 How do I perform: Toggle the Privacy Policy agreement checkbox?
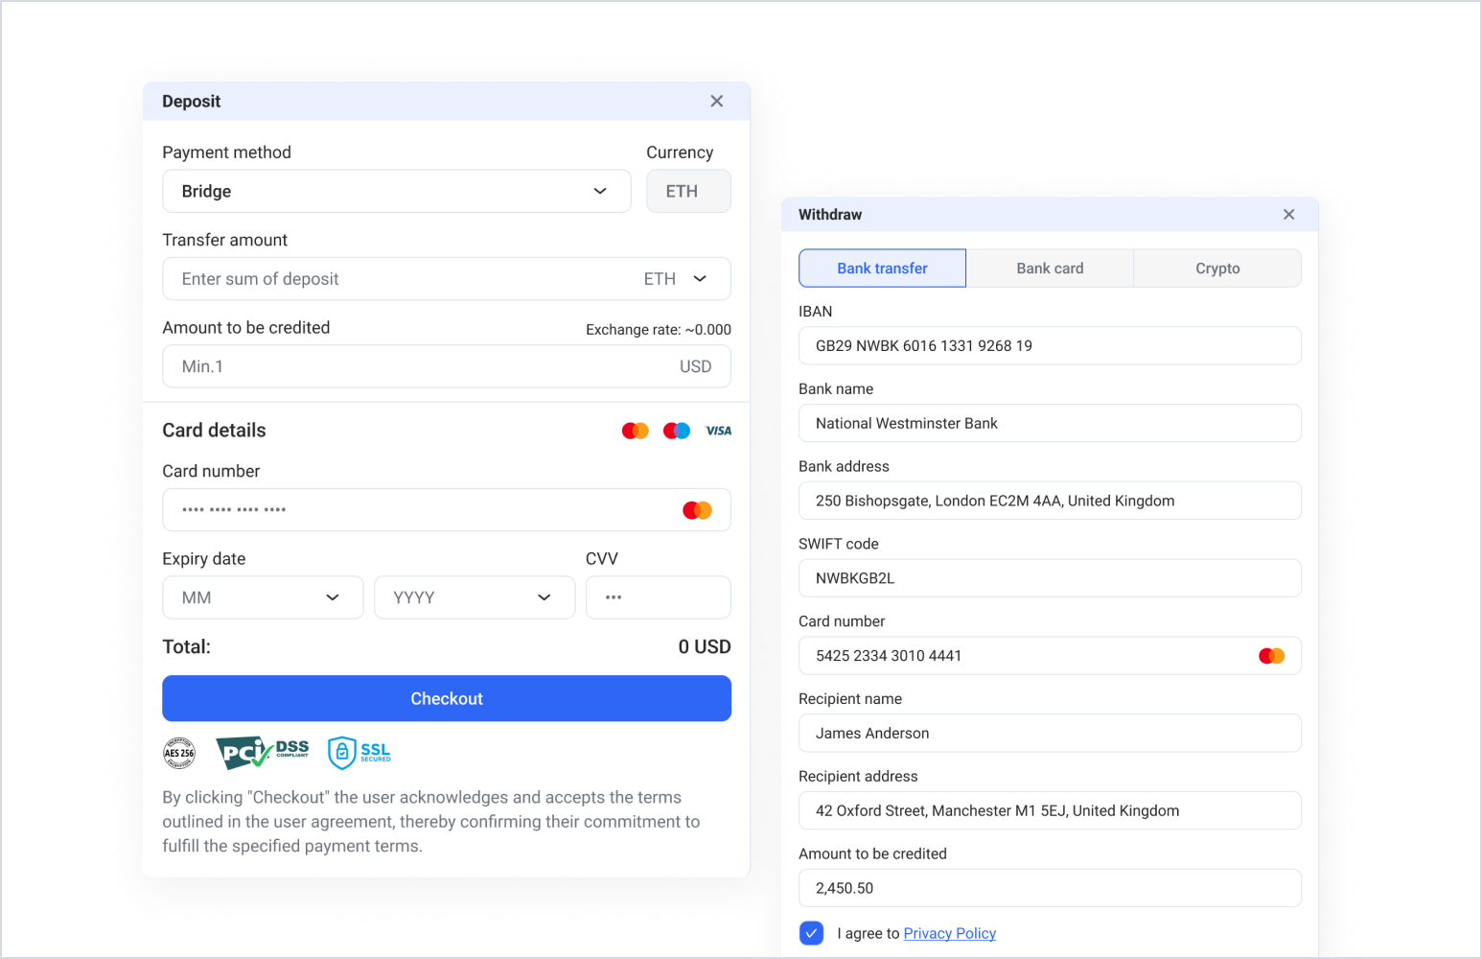coord(811,933)
